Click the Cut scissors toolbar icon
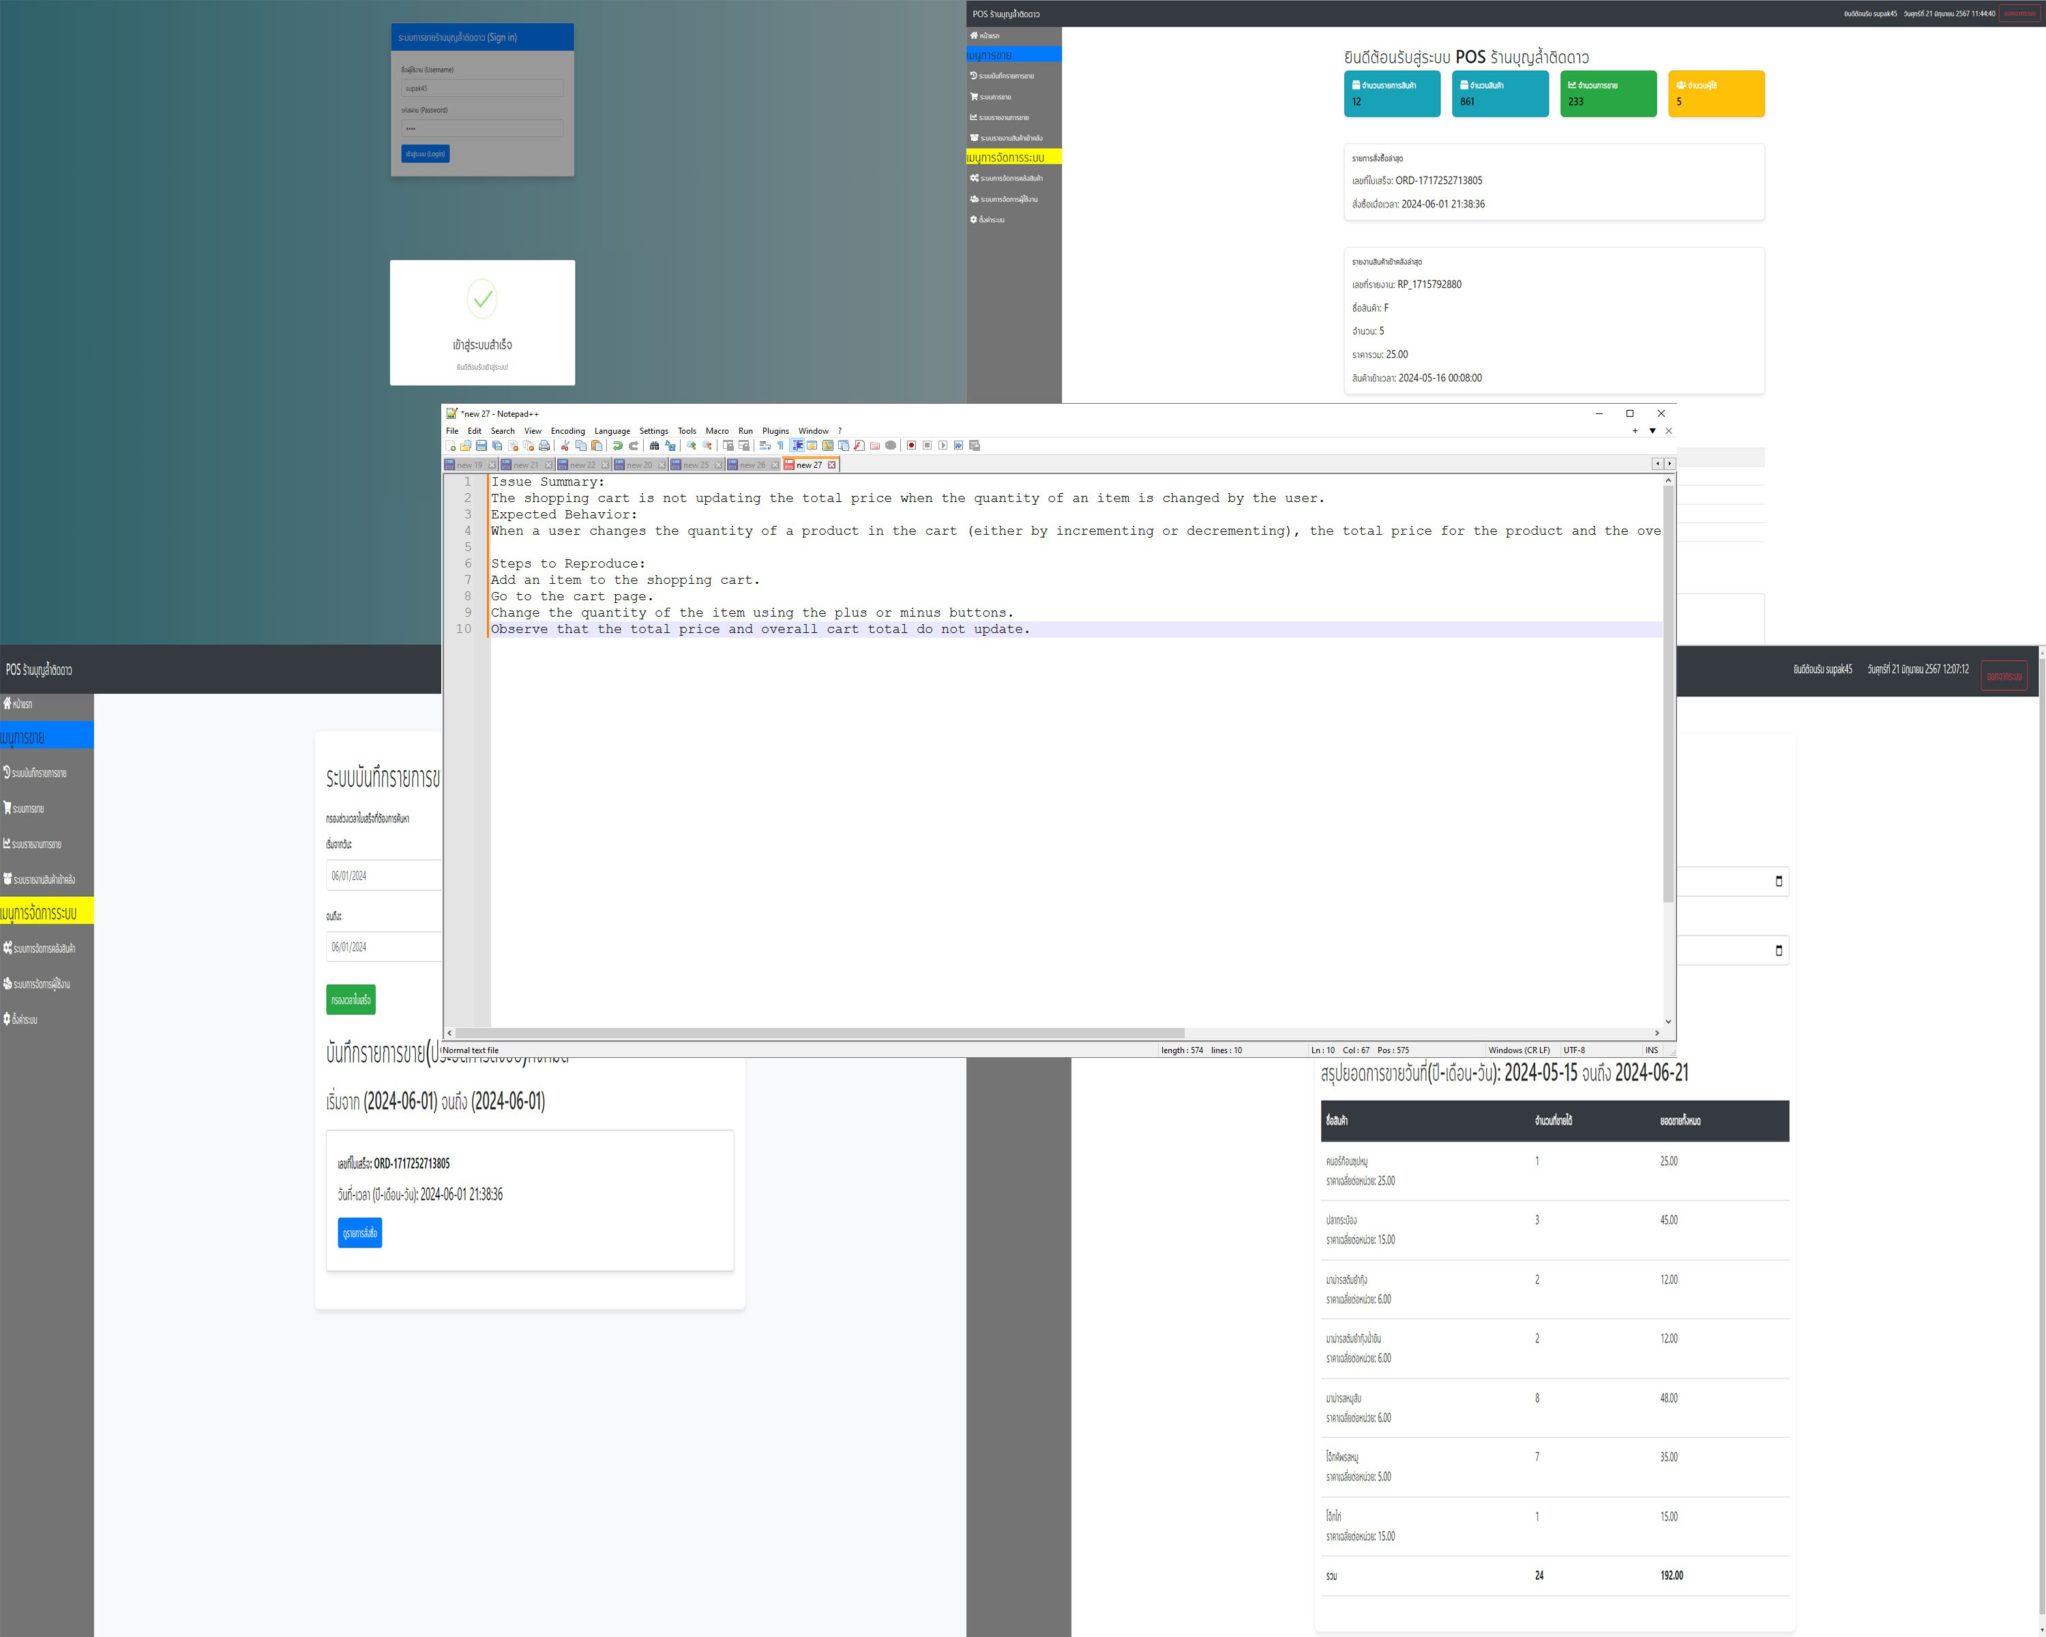Viewport: 2046px width, 1637px height. [565, 445]
